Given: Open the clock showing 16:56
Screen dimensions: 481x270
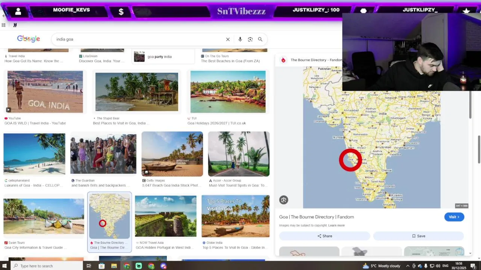Looking at the screenshot, I should coord(459,266).
